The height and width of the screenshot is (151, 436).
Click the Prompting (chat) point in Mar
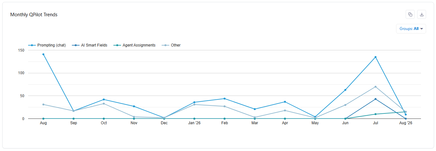[255, 109]
